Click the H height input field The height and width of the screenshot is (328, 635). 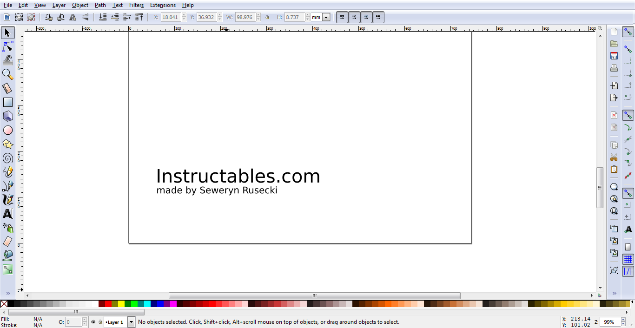pyautogui.click(x=295, y=17)
